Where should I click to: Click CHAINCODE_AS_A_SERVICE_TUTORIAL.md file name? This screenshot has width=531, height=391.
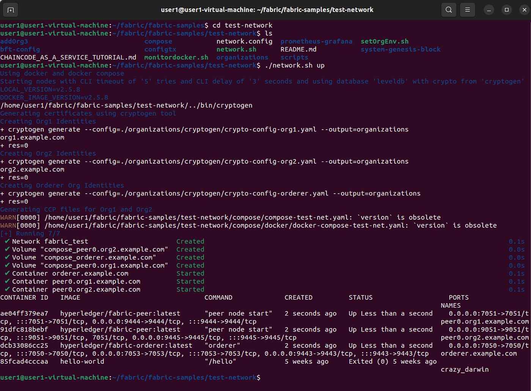click(x=68, y=57)
